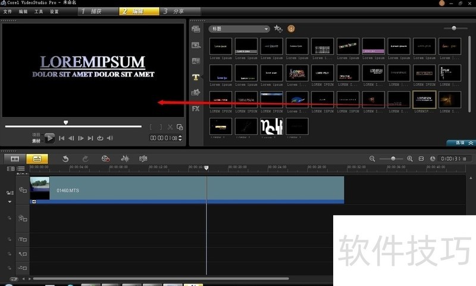Open the 设置 menu
This screenshot has height=286, width=476.
tap(54, 11)
